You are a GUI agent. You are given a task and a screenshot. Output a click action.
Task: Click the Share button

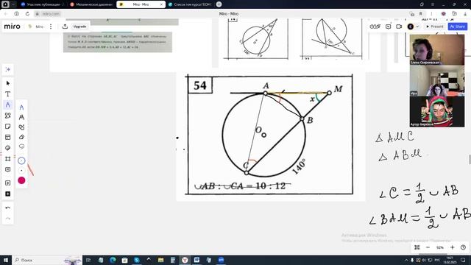pyautogui.click(x=458, y=26)
